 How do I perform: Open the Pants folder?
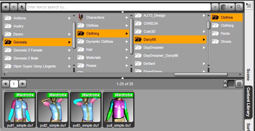pyautogui.click(x=227, y=33)
